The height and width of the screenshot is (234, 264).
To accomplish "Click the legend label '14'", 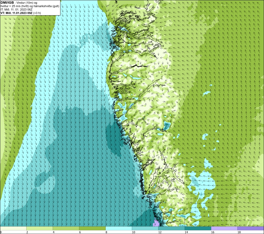I will click(x=186, y=232).
